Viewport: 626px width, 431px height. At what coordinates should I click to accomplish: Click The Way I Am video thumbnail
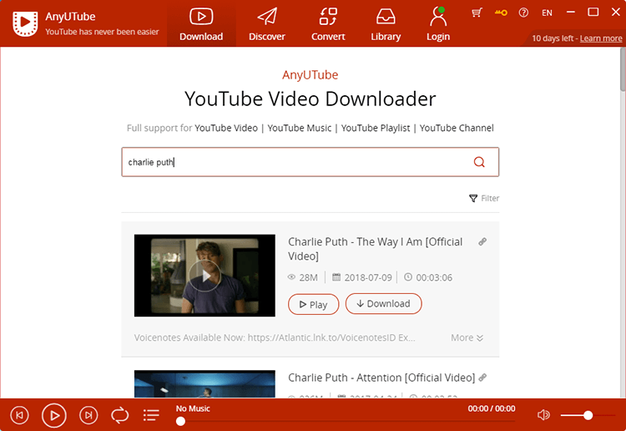pos(204,275)
